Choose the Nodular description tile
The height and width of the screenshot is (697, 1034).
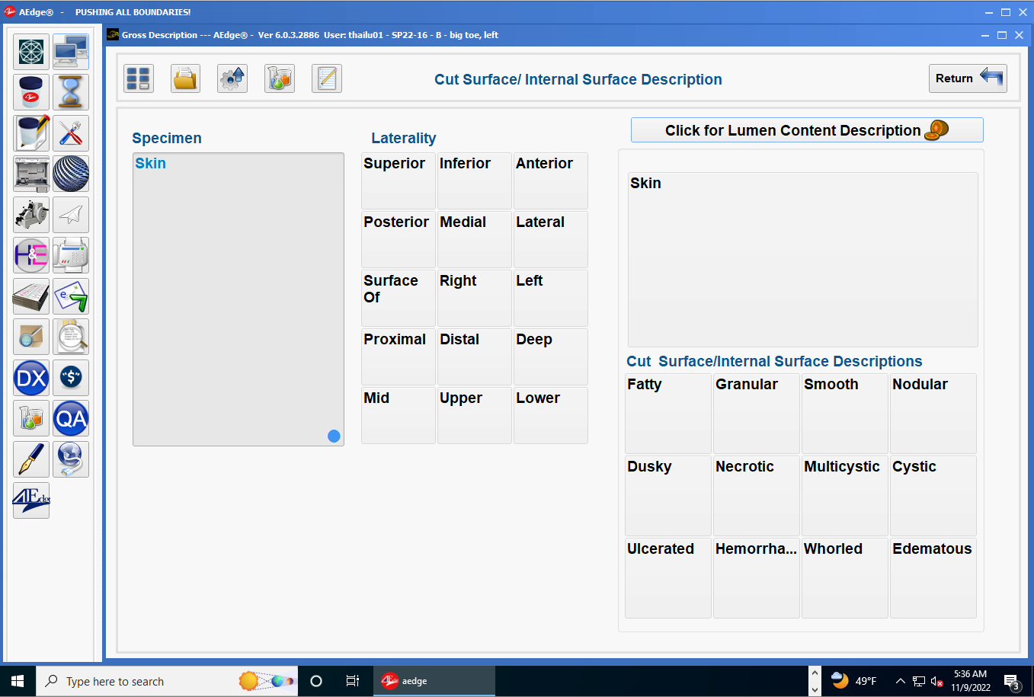933,414
